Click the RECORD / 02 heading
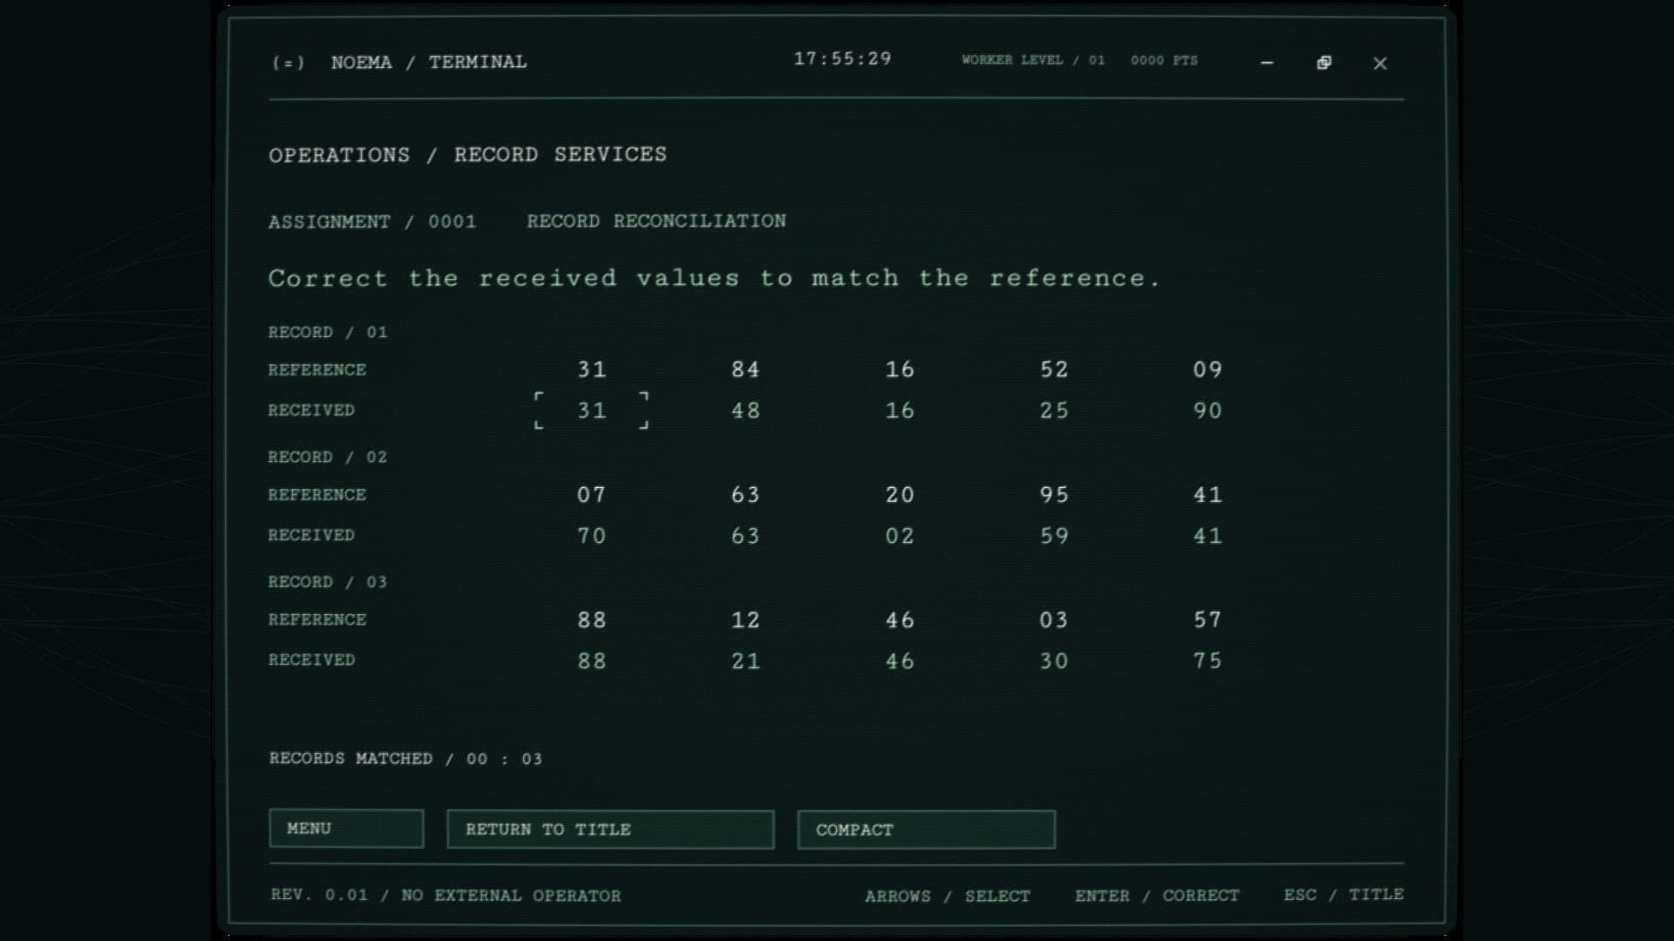 tap(327, 457)
